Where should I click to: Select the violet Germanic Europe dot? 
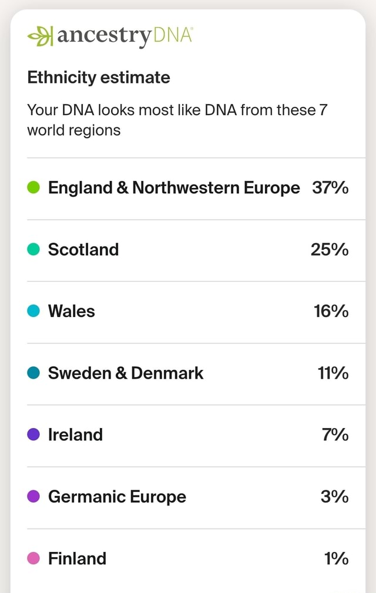[32, 496]
